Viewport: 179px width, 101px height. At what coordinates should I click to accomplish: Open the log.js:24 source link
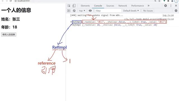pyautogui.click(x=168, y=15)
